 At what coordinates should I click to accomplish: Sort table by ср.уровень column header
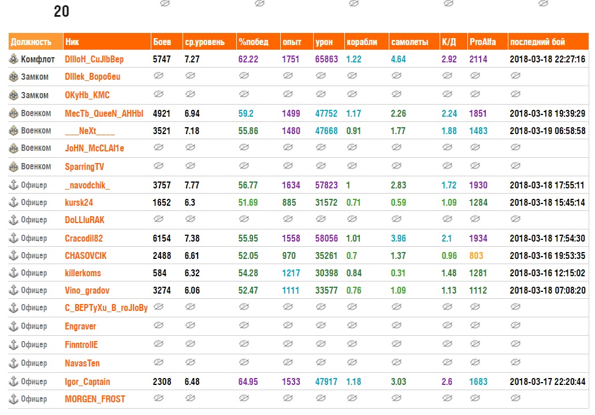pyautogui.click(x=209, y=42)
